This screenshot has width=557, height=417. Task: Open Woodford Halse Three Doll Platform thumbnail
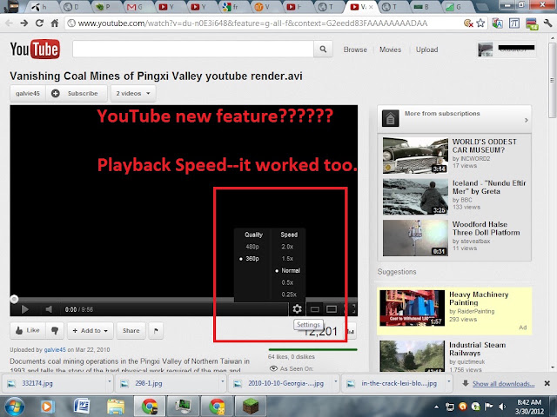pyautogui.click(x=415, y=237)
